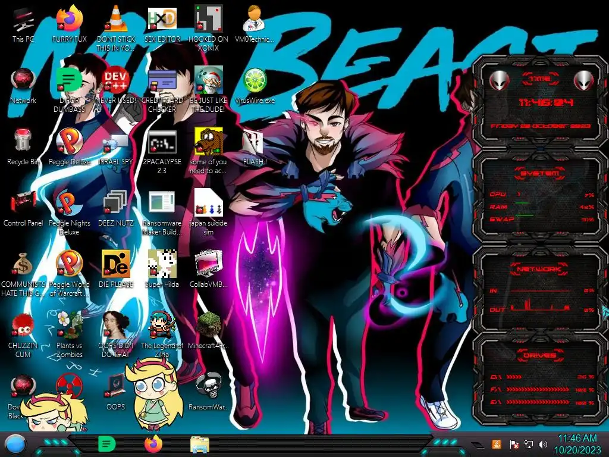
Task: Launch The Legend of Zilda
Action: [x=162, y=335]
